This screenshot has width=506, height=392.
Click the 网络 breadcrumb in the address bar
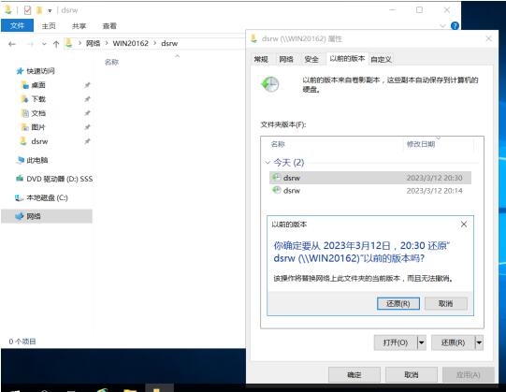pos(93,43)
